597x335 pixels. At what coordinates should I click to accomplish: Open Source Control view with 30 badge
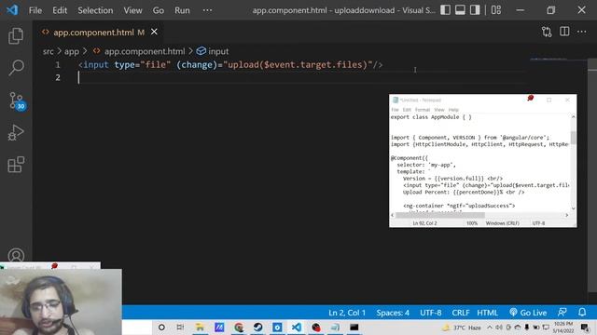point(17,101)
